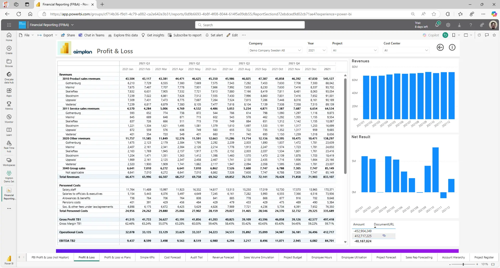
Task: Open the File menu
Action: coord(26,35)
